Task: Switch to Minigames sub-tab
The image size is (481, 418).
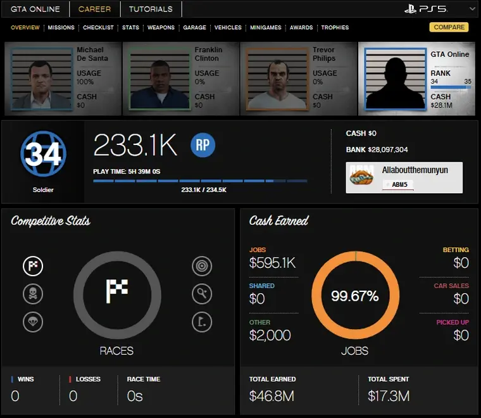Action: (266, 28)
